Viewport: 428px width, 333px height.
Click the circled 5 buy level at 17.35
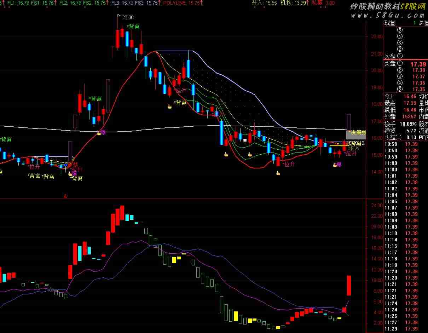pyautogui.click(x=400, y=89)
